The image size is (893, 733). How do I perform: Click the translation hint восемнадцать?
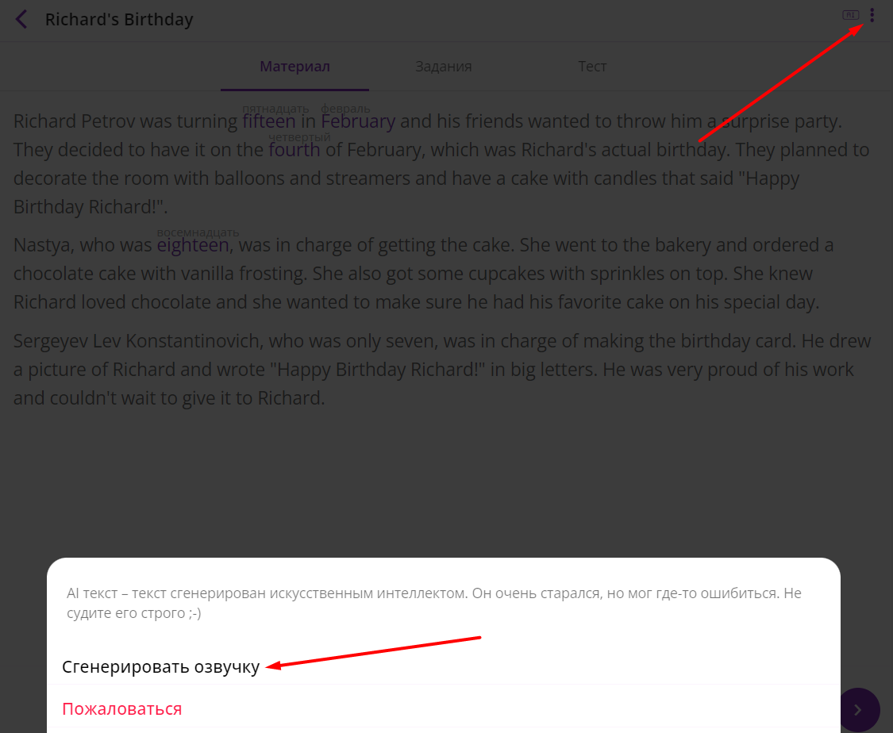click(x=198, y=232)
